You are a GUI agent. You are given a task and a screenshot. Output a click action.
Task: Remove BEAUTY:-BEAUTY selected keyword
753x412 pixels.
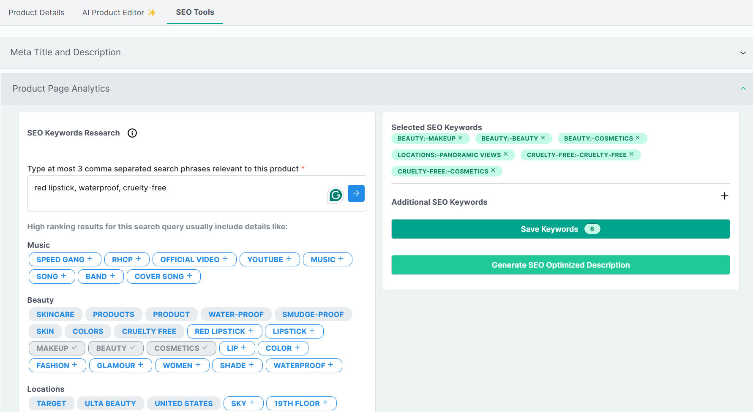[543, 138]
